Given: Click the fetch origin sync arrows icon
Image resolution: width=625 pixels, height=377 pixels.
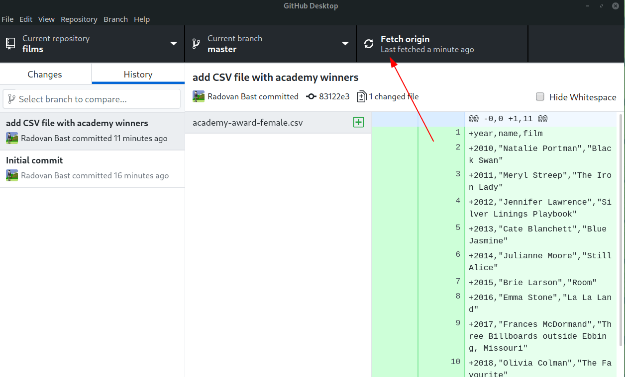Looking at the screenshot, I should click(369, 44).
